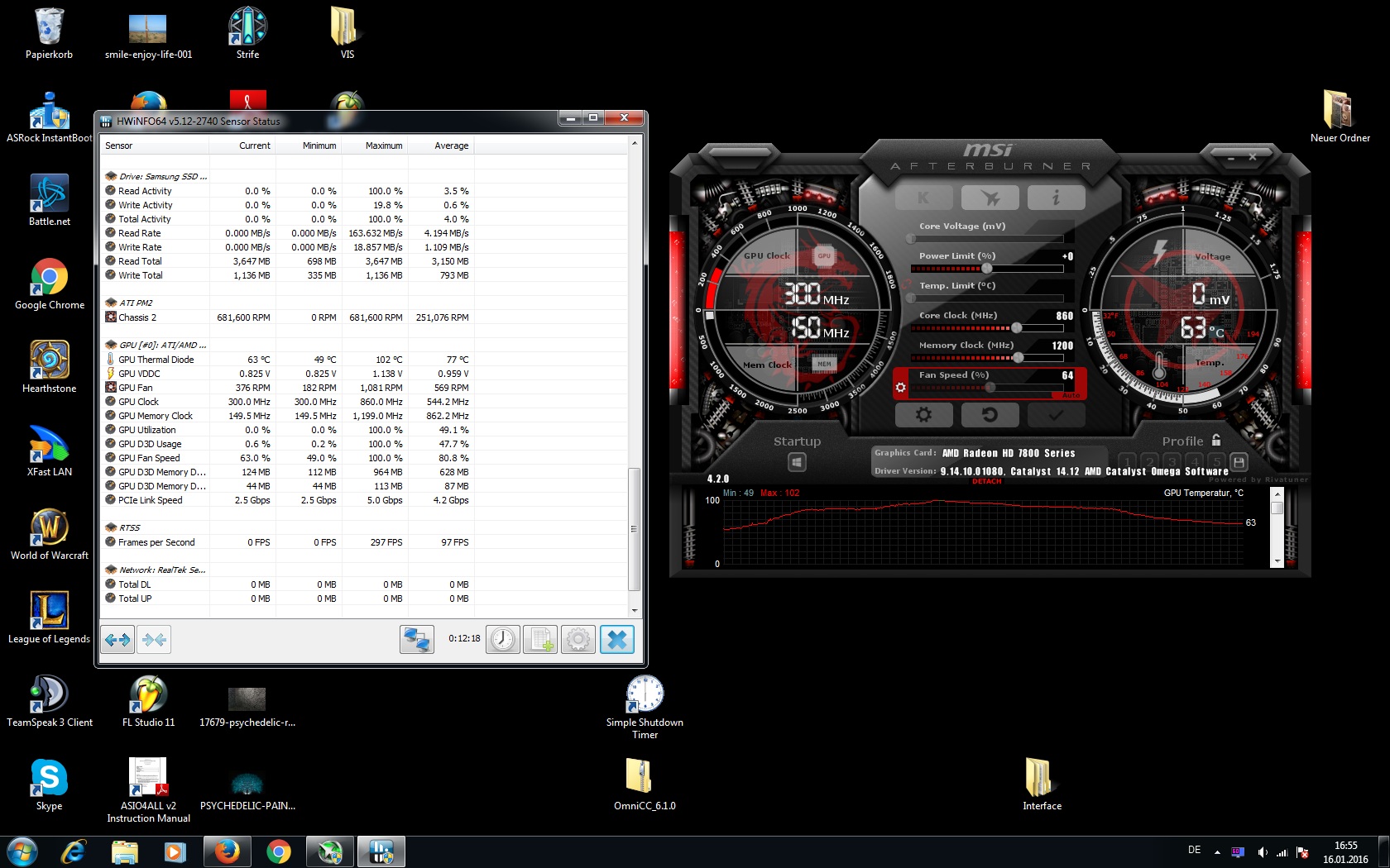Open the Papierkorb recycle bin
The height and width of the screenshot is (868, 1390).
click(50, 33)
